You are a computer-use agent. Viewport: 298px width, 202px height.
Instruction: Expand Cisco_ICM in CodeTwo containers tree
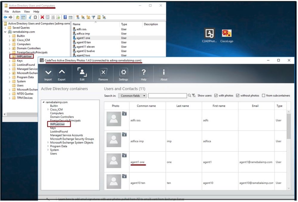48,109
